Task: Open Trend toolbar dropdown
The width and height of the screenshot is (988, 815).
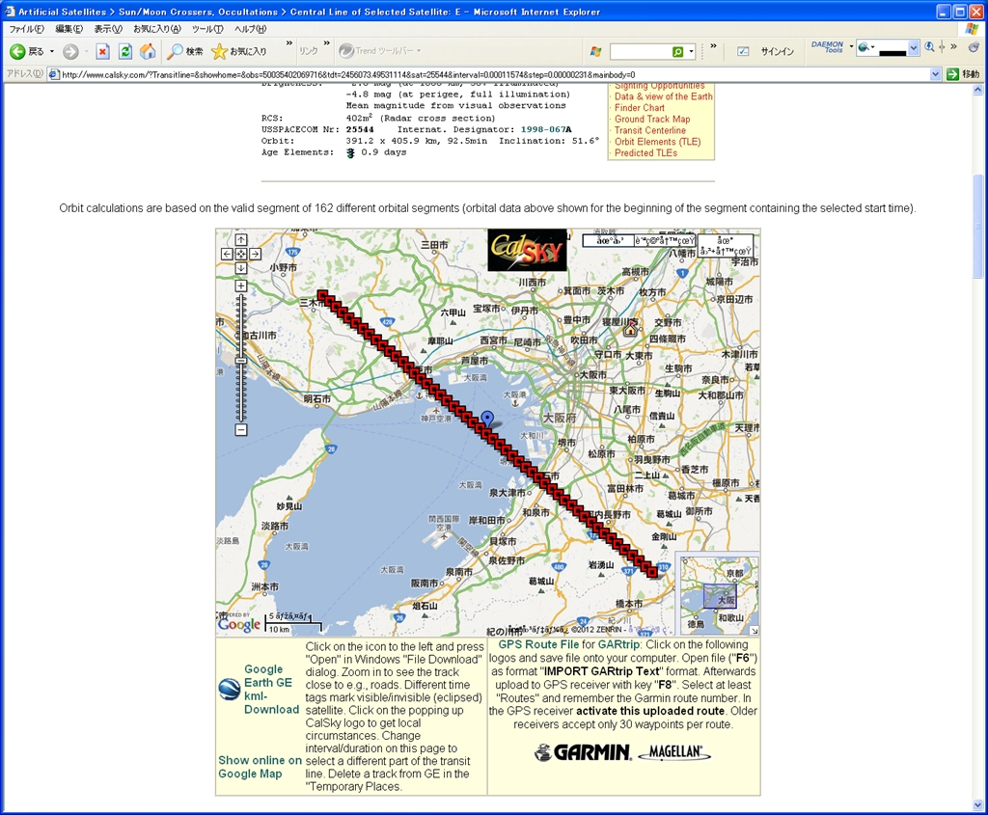Action: tap(419, 51)
